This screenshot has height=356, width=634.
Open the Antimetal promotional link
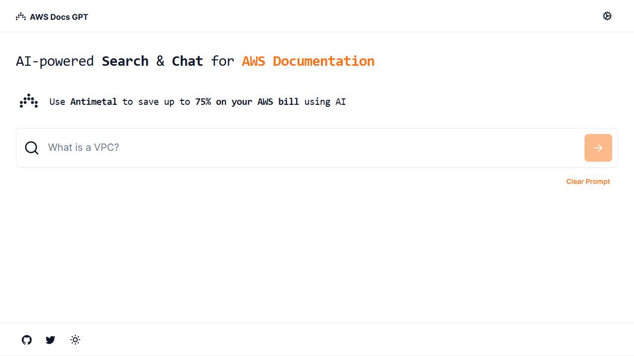pos(94,101)
